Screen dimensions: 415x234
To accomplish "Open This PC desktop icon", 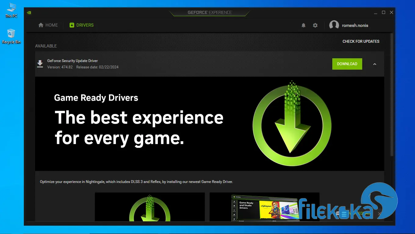I will pyautogui.click(x=11, y=10).
